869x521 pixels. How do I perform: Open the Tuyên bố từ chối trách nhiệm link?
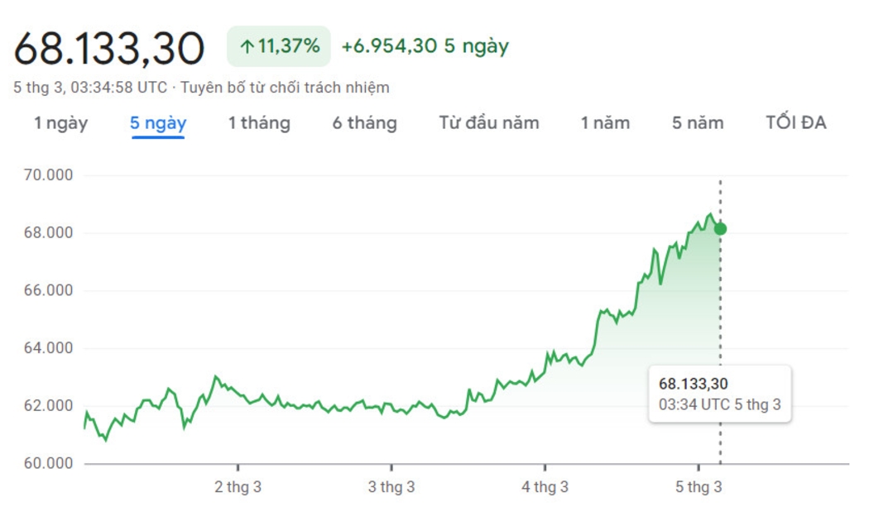pos(285,87)
